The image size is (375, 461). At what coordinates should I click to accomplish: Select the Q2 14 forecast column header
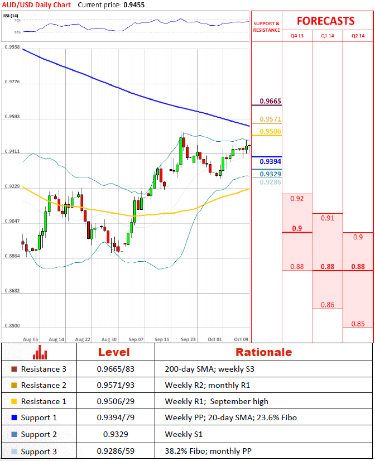(358, 35)
